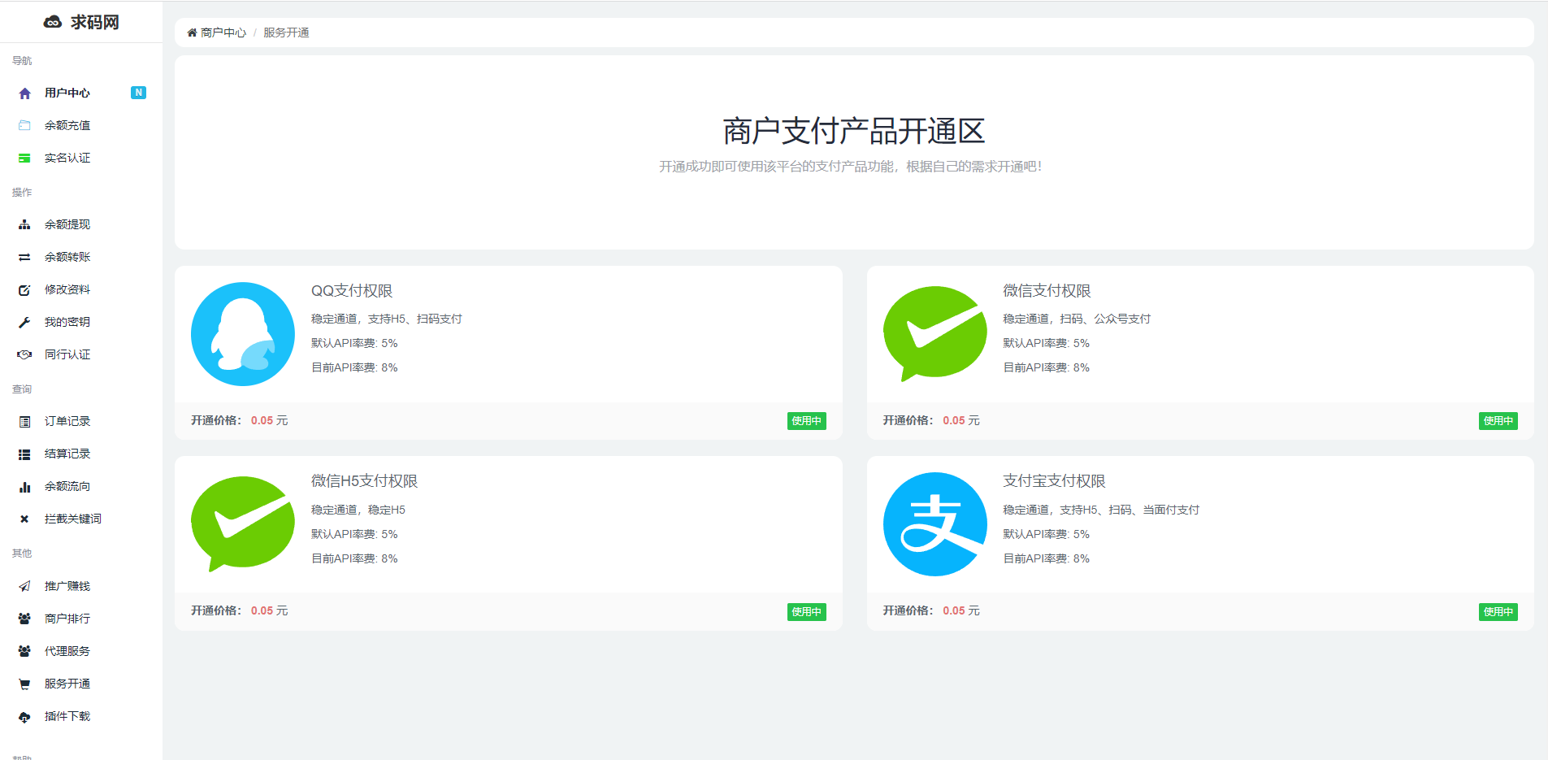
Task: Click the 微信支付权限 title
Action: click(x=1047, y=291)
